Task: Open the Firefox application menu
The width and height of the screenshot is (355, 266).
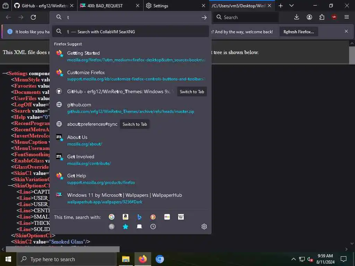Action: tap(347, 17)
